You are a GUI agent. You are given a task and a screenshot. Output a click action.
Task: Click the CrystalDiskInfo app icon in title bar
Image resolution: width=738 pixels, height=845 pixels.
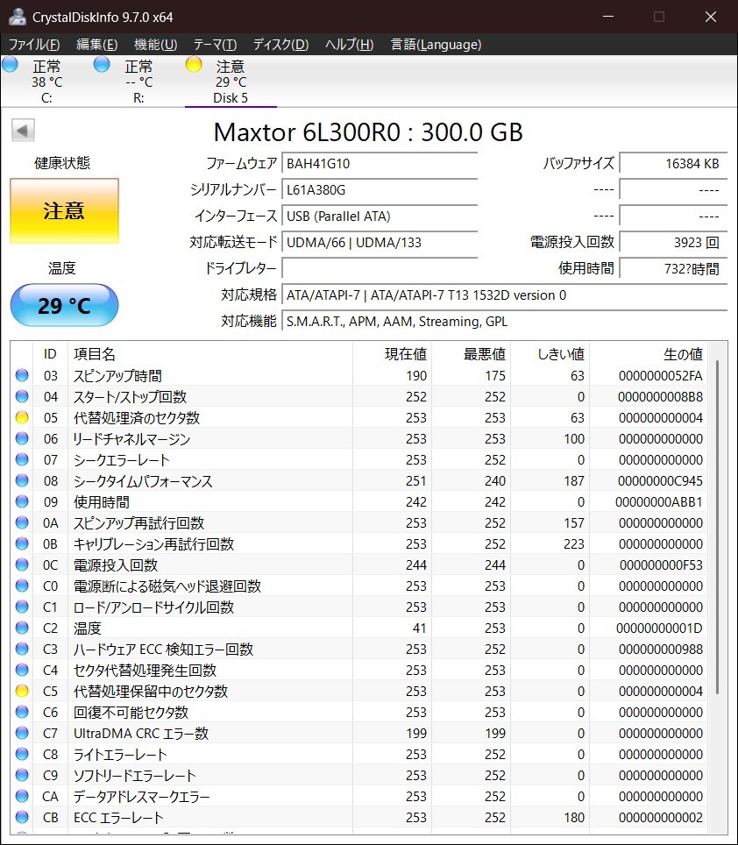click(x=18, y=17)
